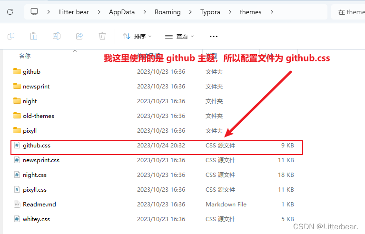Select the newsprint folder icon
This screenshot has width=365, height=234.
click(x=17, y=86)
